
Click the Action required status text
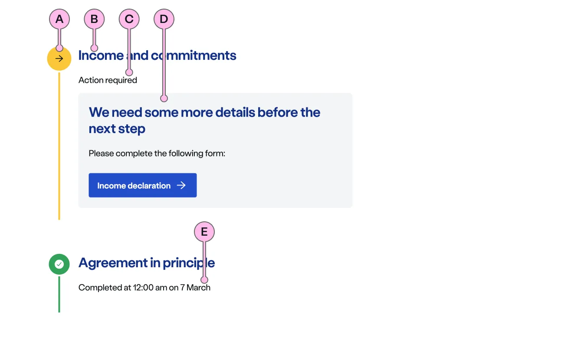coord(108,80)
